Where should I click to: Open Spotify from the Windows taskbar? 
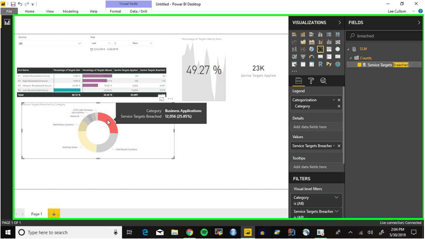204,232
